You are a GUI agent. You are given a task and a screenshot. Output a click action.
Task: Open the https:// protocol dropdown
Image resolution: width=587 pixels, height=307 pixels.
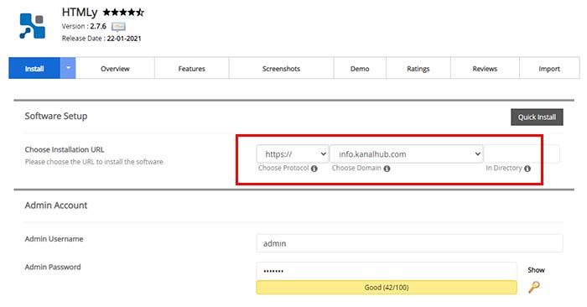293,153
